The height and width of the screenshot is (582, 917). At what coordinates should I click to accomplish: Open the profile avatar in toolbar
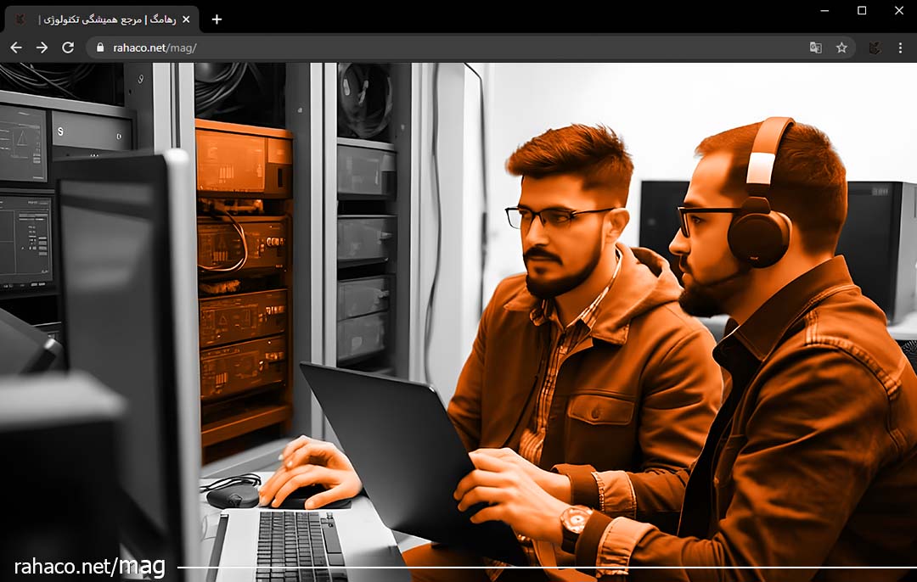[x=875, y=48]
